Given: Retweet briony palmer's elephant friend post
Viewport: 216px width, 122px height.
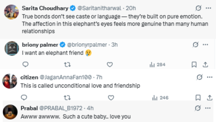Looking at the screenshot, I should pyautogui.click(x=67, y=65).
